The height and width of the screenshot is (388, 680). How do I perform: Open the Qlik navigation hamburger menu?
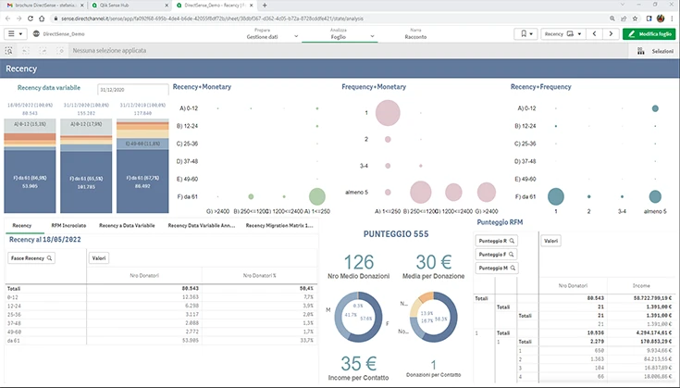[x=15, y=34]
